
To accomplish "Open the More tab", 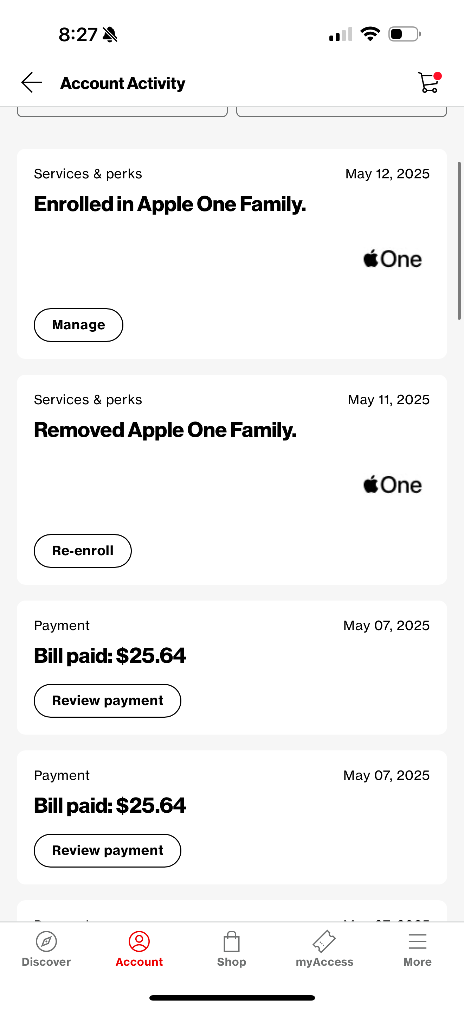I will [417, 952].
